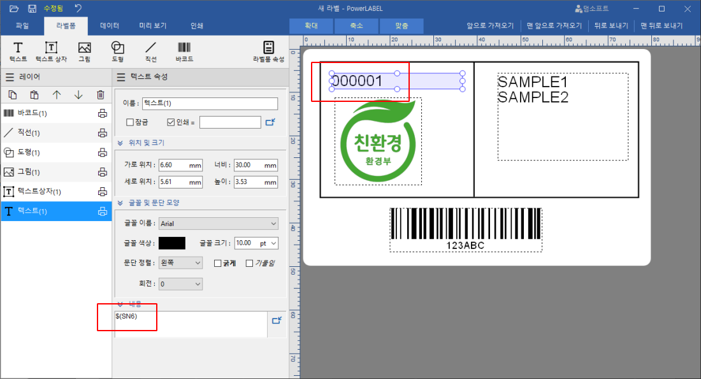Enable 기울임 (italic) formatting
The height and width of the screenshot is (379, 701).
coord(250,264)
